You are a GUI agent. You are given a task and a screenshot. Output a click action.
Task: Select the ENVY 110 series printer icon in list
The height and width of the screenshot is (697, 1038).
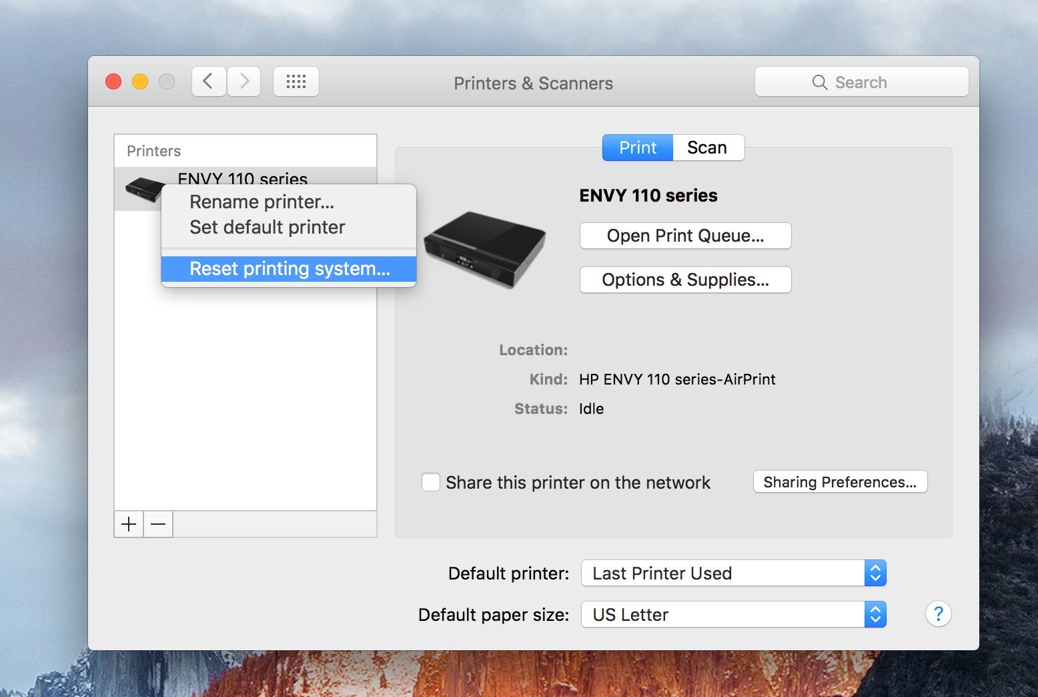point(145,190)
